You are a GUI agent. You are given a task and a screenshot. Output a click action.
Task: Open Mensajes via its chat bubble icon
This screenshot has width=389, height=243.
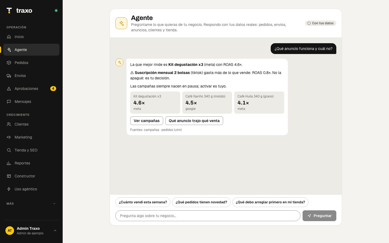(9, 102)
